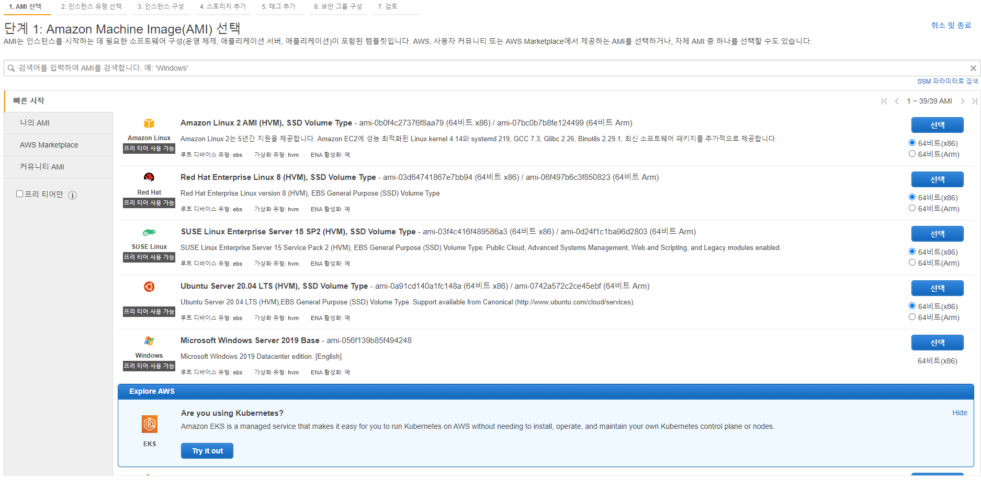Select 64비트(x86) for SUSE Linux Enterprise
Image resolution: width=981 pixels, height=489 pixels.
[x=912, y=252]
